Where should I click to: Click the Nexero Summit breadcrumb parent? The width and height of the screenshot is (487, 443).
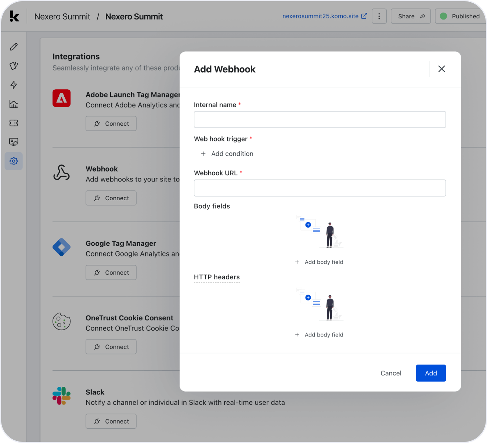tap(62, 17)
